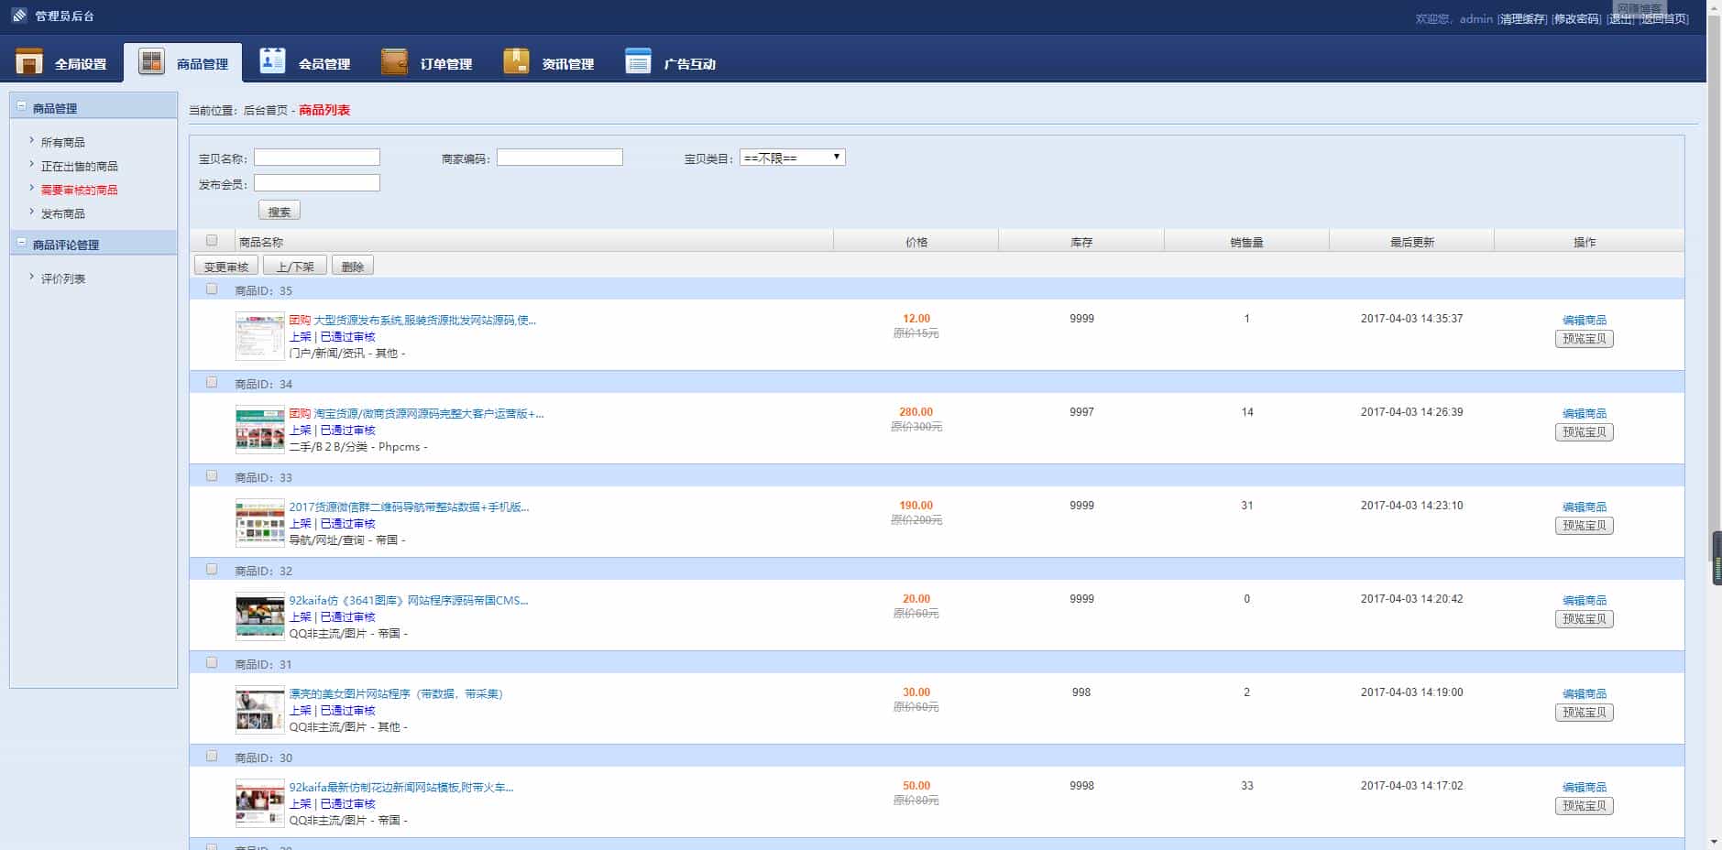Click the 资讯管理 yellow book icon
The height and width of the screenshot is (850, 1722).
click(516, 61)
